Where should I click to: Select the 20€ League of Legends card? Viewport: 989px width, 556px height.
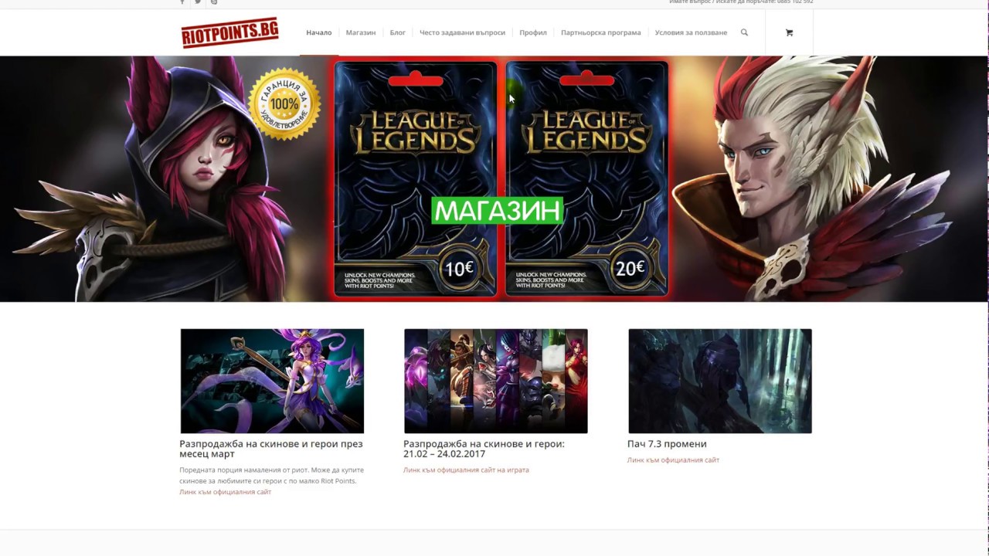587,179
